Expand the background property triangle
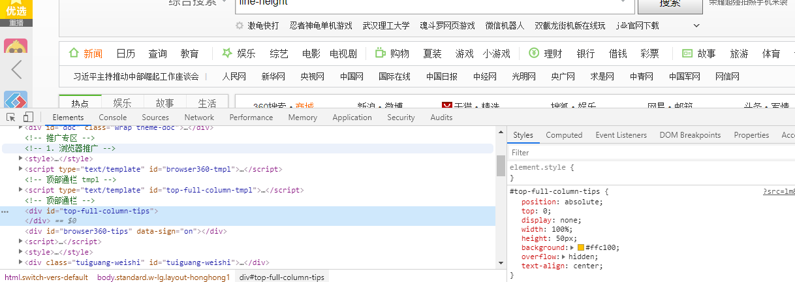This screenshot has width=795, height=282. pyautogui.click(x=572, y=247)
